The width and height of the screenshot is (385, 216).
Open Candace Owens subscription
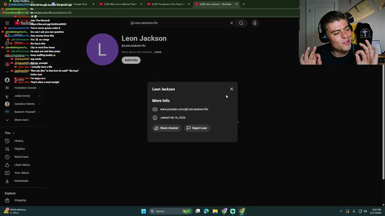pos(23,104)
